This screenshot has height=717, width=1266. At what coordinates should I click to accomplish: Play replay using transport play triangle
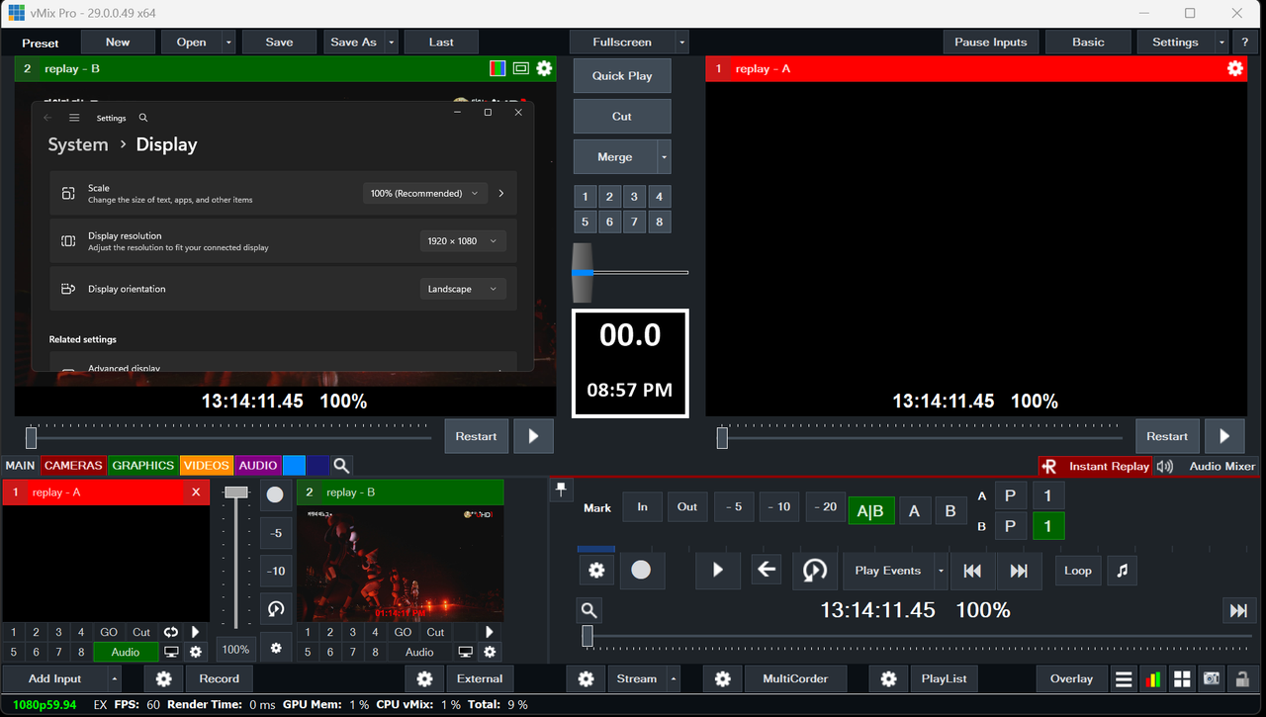[x=718, y=571]
